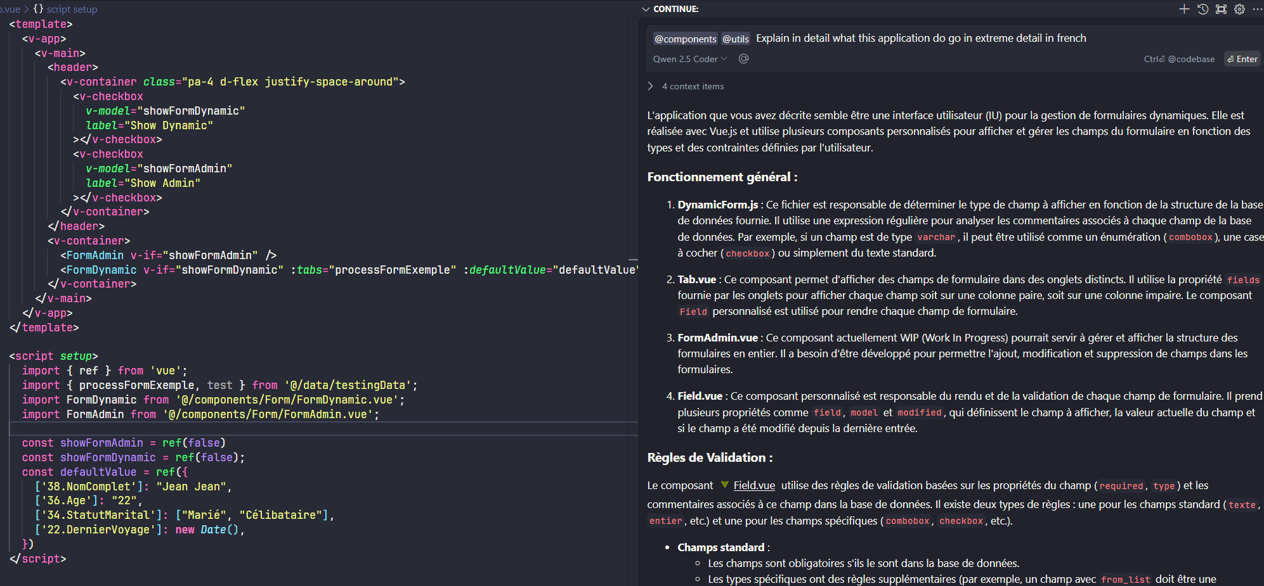The width and height of the screenshot is (1264, 586).
Task: Open Continue more actions menu
Action: pyautogui.click(x=1257, y=9)
